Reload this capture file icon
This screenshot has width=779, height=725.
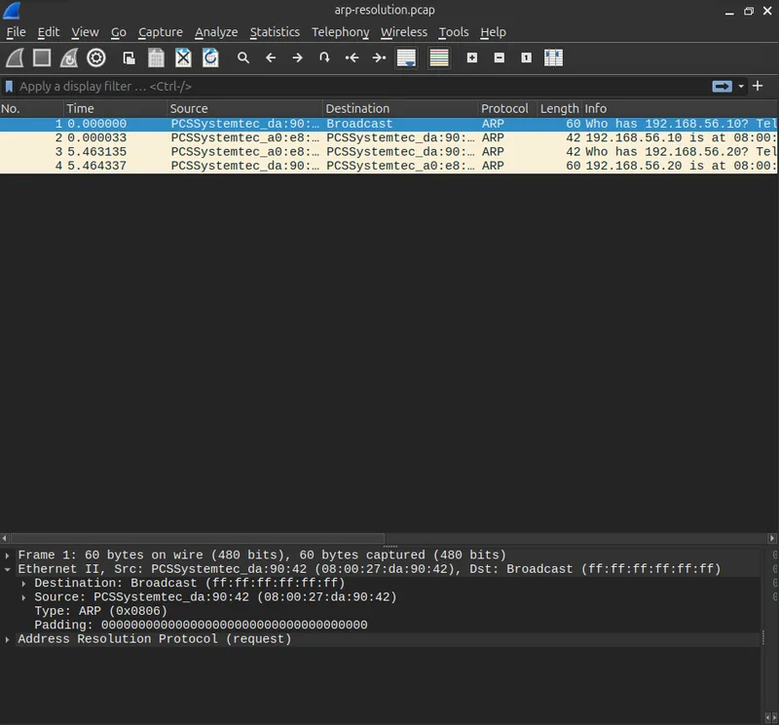210,57
